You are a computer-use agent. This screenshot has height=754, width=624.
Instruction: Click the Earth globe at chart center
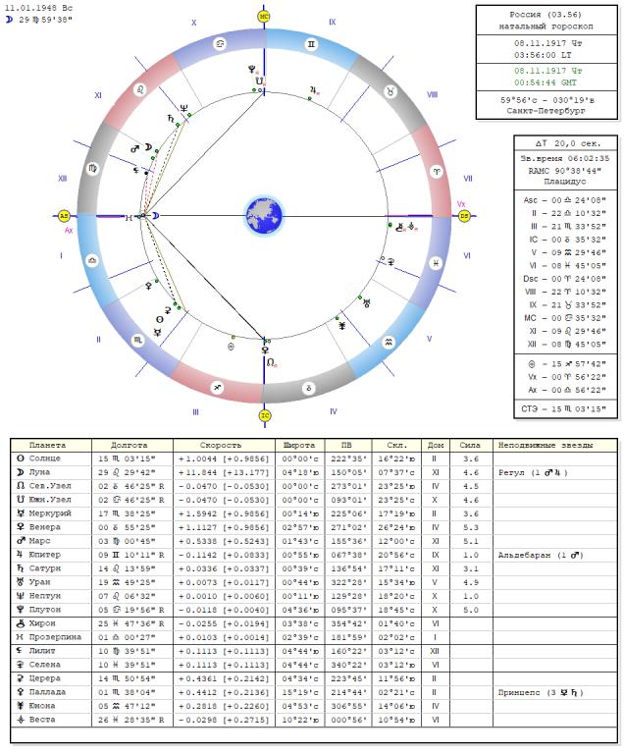tap(264, 215)
